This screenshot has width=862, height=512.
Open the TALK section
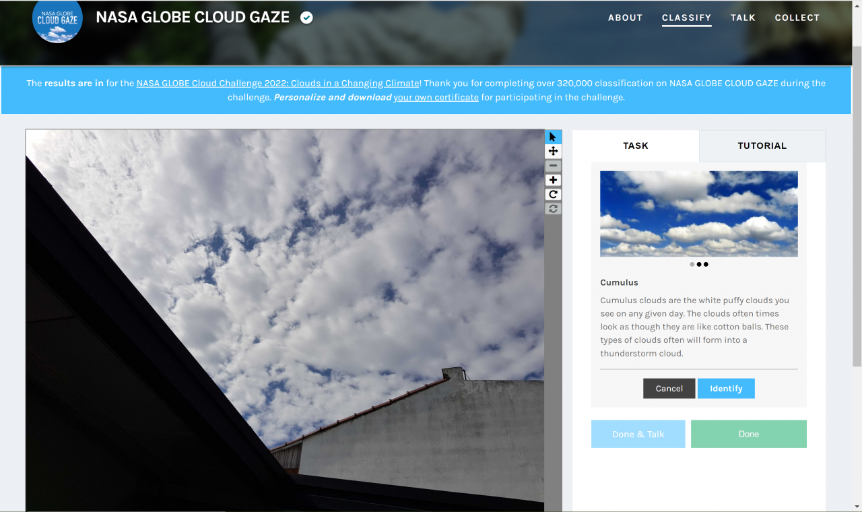743,18
